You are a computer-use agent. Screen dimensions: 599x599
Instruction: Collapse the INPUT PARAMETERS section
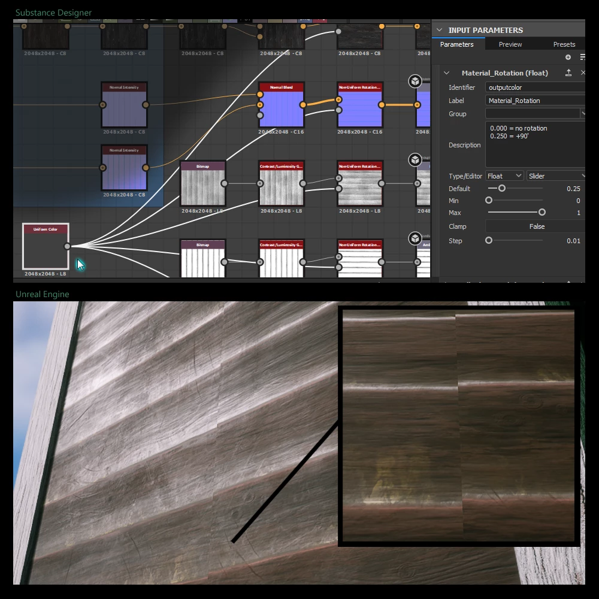pyautogui.click(x=439, y=30)
